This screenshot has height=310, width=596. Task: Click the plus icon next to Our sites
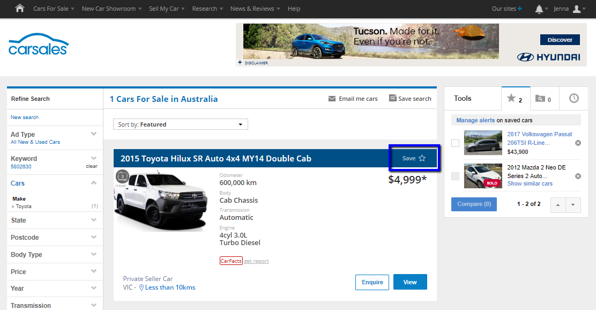coord(519,9)
